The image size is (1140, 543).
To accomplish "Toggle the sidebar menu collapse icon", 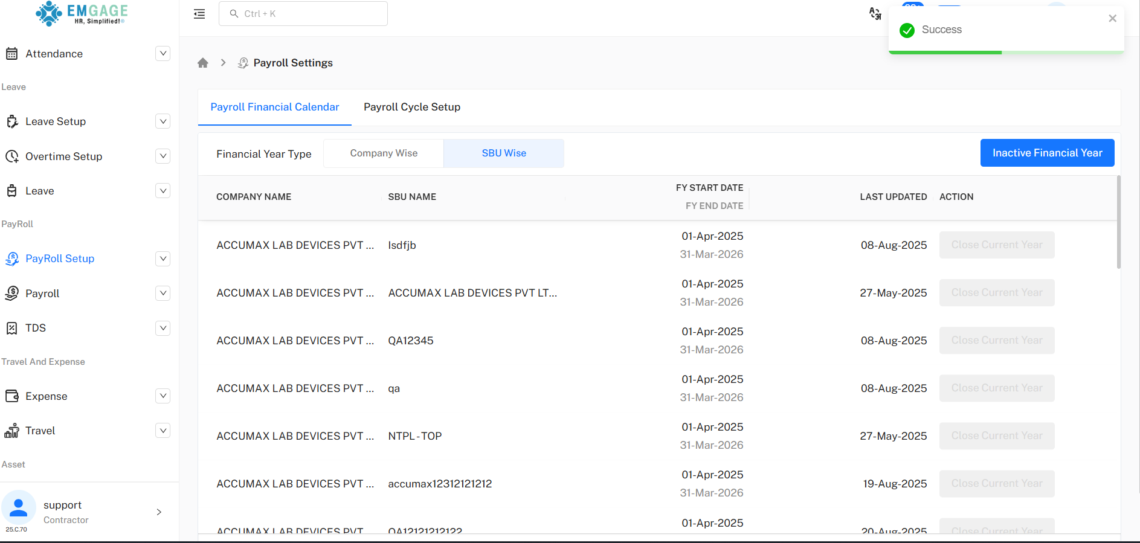I will pyautogui.click(x=199, y=14).
